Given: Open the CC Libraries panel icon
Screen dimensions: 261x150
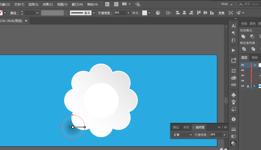Looking at the screenshot, I should pos(234,78).
